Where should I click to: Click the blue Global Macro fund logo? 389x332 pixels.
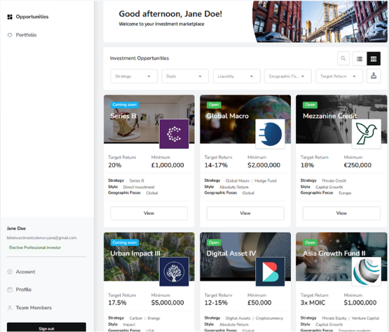[x=270, y=134]
